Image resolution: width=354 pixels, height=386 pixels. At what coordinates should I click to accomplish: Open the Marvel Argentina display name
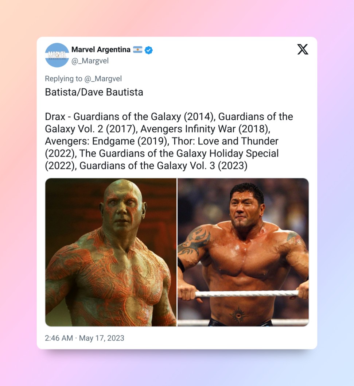pyautogui.click(x=101, y=50)
